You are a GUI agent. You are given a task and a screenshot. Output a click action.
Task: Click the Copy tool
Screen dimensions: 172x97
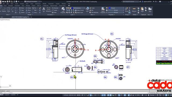click(21, 10)
